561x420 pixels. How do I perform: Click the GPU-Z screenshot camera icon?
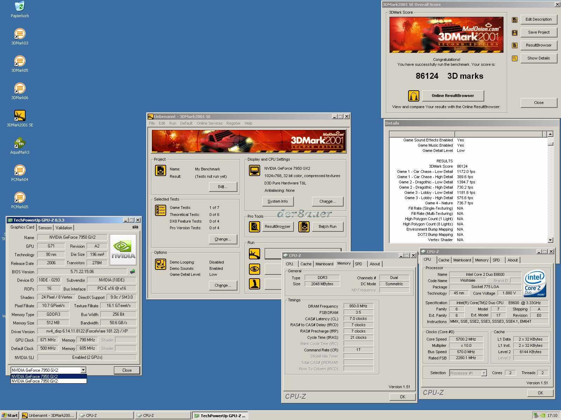coord(135,227)
